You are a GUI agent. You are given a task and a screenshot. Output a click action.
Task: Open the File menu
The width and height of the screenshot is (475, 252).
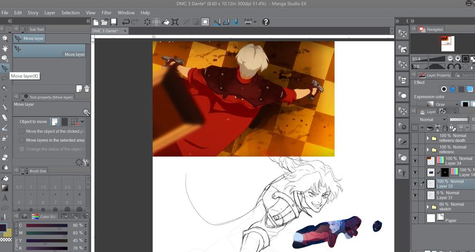pos(5,13)
